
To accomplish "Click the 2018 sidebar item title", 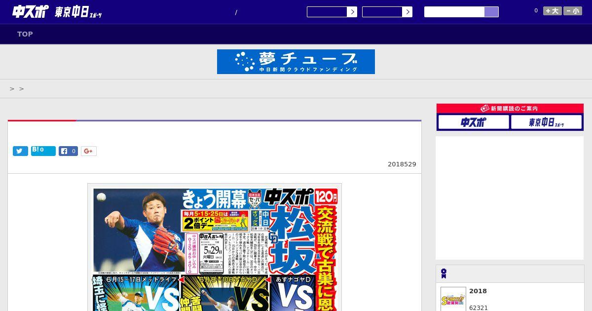I will click(478, 291).
